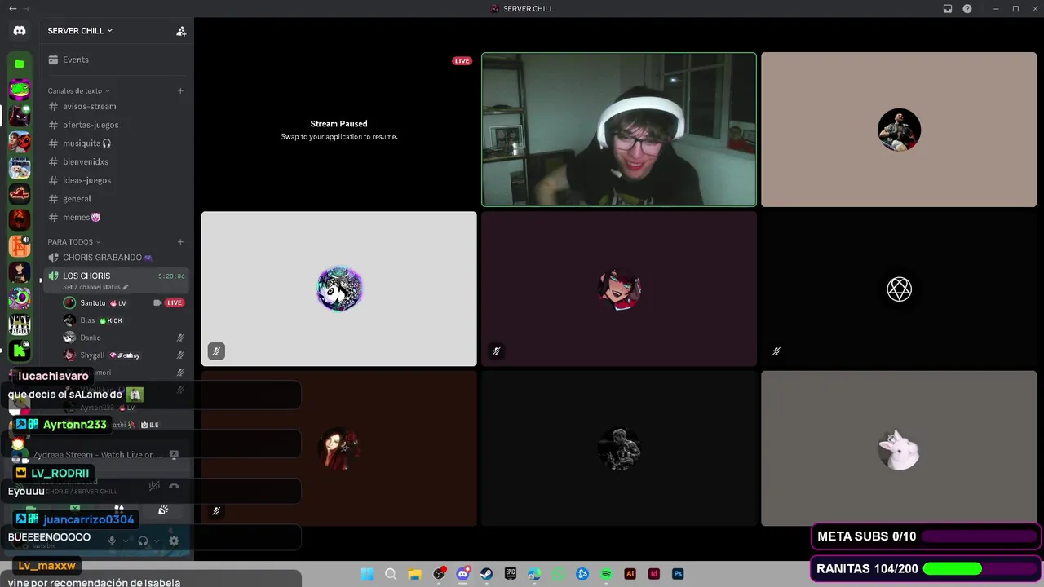
Task: Open ofertas-juegos text channel
Action: point(116,125)
